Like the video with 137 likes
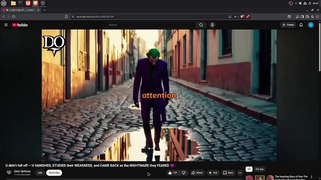Image resolution: width=321 pixels, height=180 pixels. [173, 173]
